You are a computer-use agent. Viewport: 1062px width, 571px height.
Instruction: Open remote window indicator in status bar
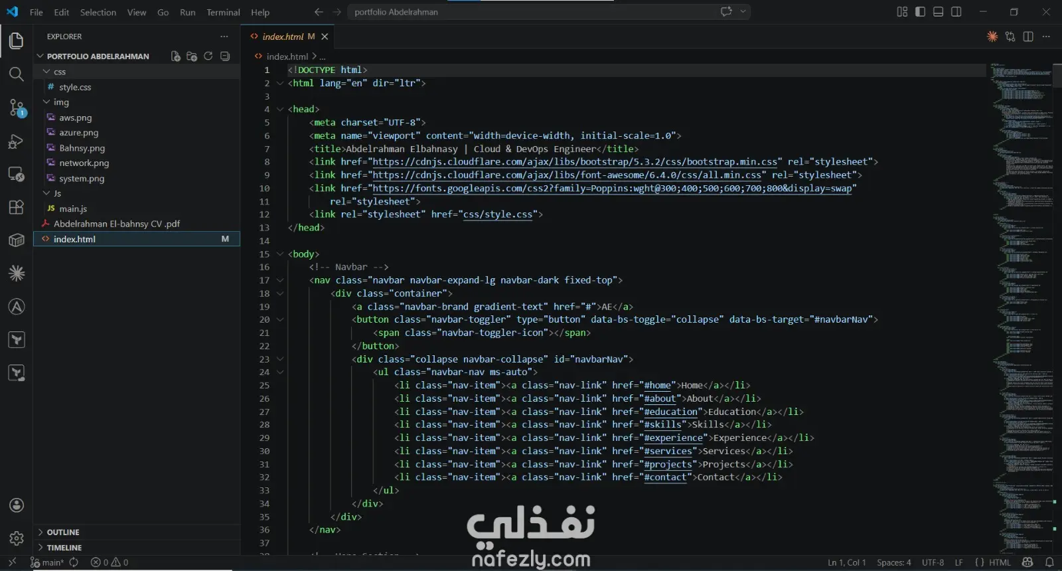tap(12, 562)
